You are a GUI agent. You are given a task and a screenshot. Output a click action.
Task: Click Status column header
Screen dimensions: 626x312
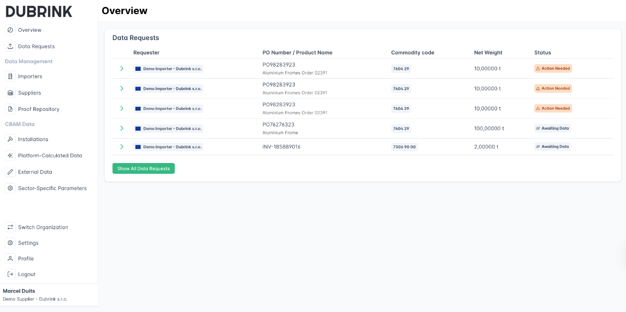543,53
